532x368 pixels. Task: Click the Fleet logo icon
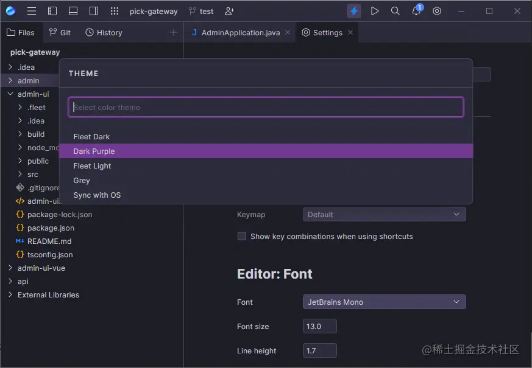point(11,11)
